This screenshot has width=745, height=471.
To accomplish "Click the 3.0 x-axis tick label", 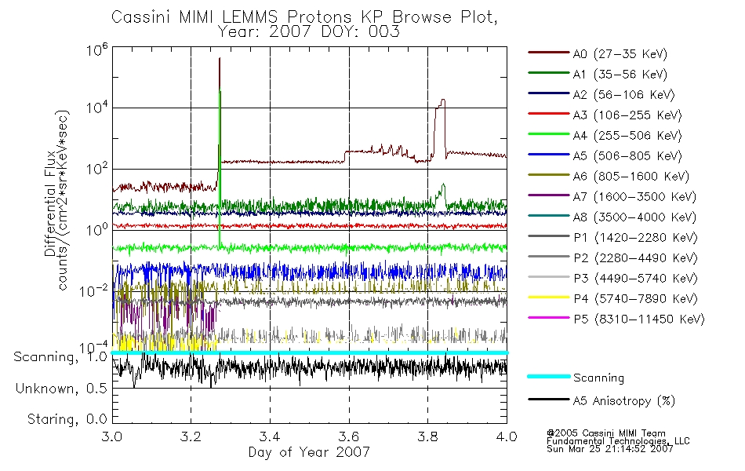I will [112, 436].
